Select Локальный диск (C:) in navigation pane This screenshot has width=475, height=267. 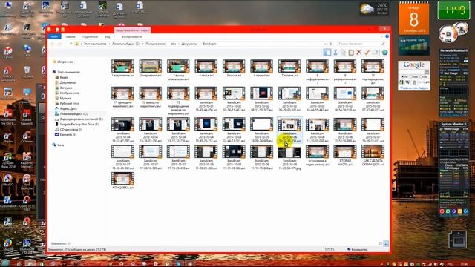click(x=71, y=113)
